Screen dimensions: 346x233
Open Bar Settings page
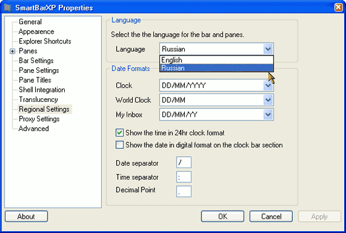click(36, 61)
